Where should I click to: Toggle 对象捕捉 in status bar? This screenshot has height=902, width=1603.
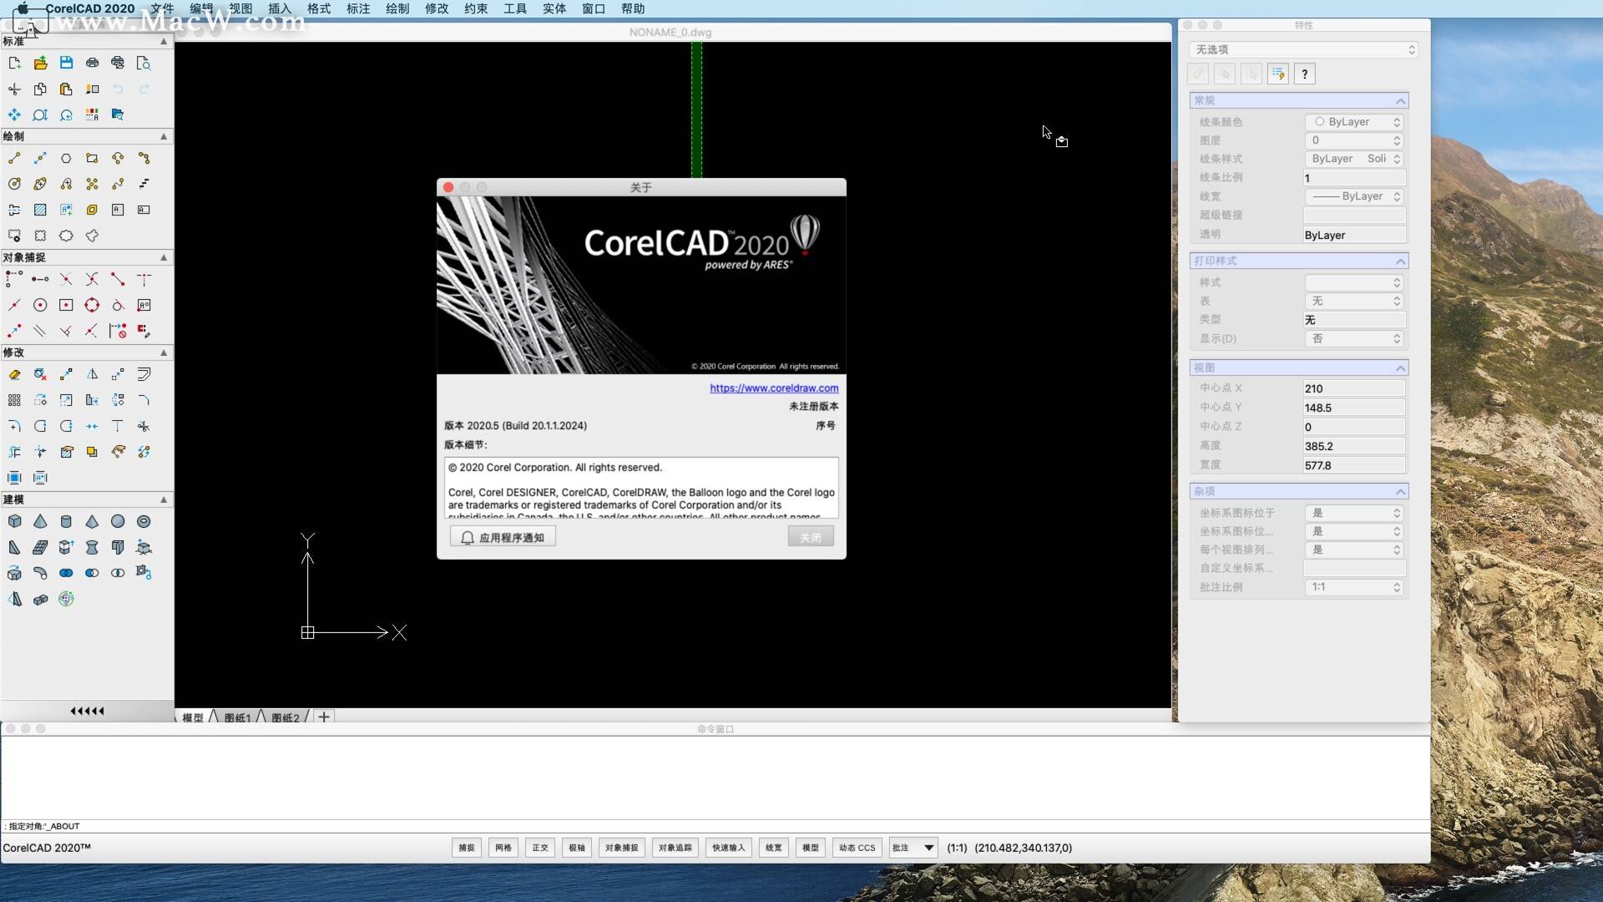pyautogui.click(x=621, y=847)
